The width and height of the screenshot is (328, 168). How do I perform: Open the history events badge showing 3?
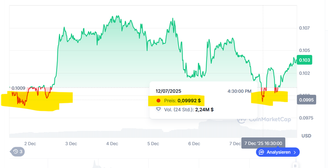(x=18, y=152)
